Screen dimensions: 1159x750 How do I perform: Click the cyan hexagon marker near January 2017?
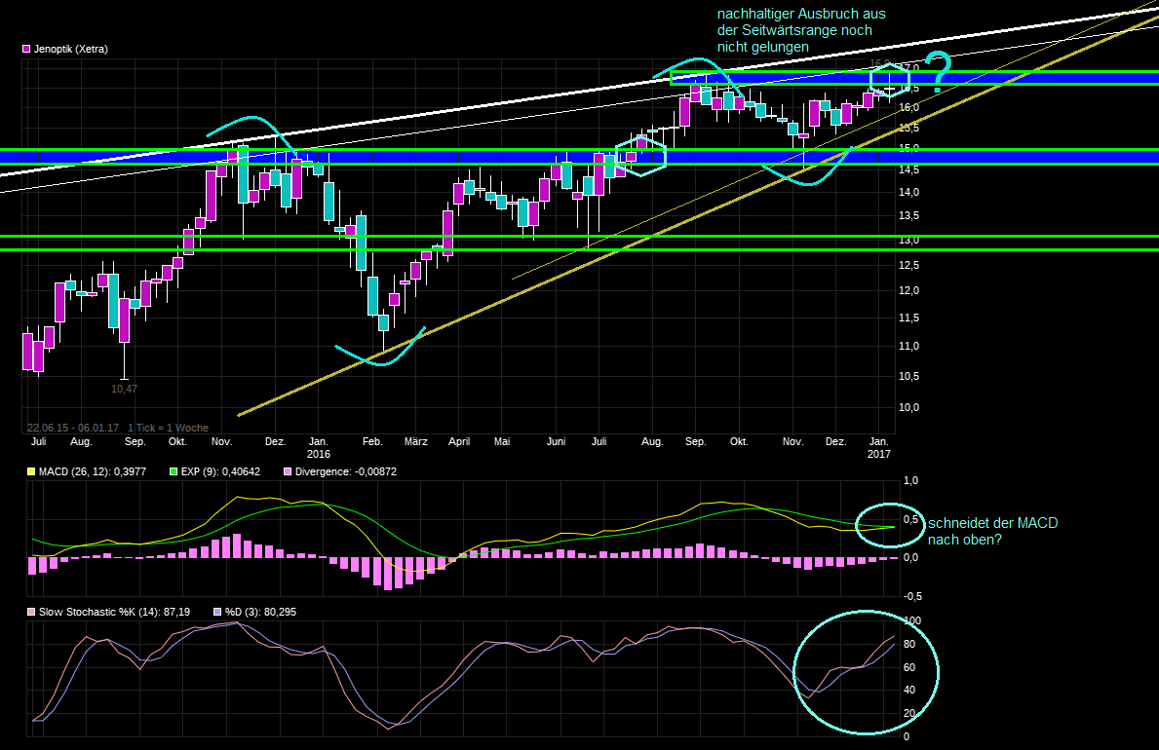tap(889, 81)
